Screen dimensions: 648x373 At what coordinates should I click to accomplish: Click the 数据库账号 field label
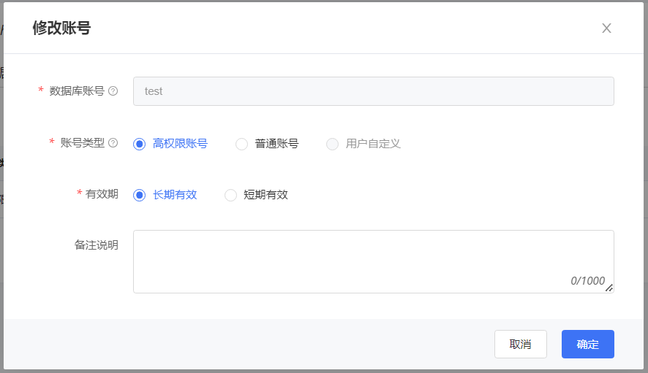tap(77, 91)
